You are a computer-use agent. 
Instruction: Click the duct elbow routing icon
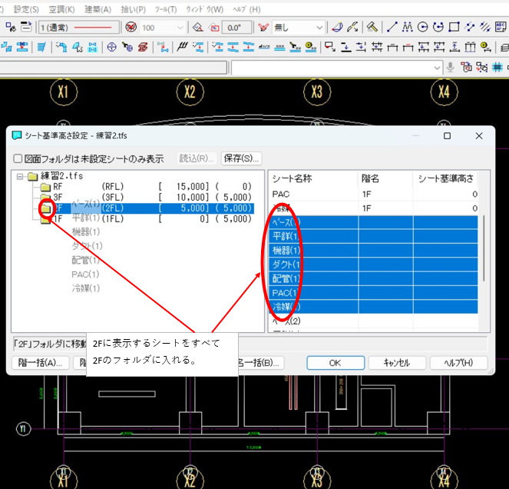61,47
